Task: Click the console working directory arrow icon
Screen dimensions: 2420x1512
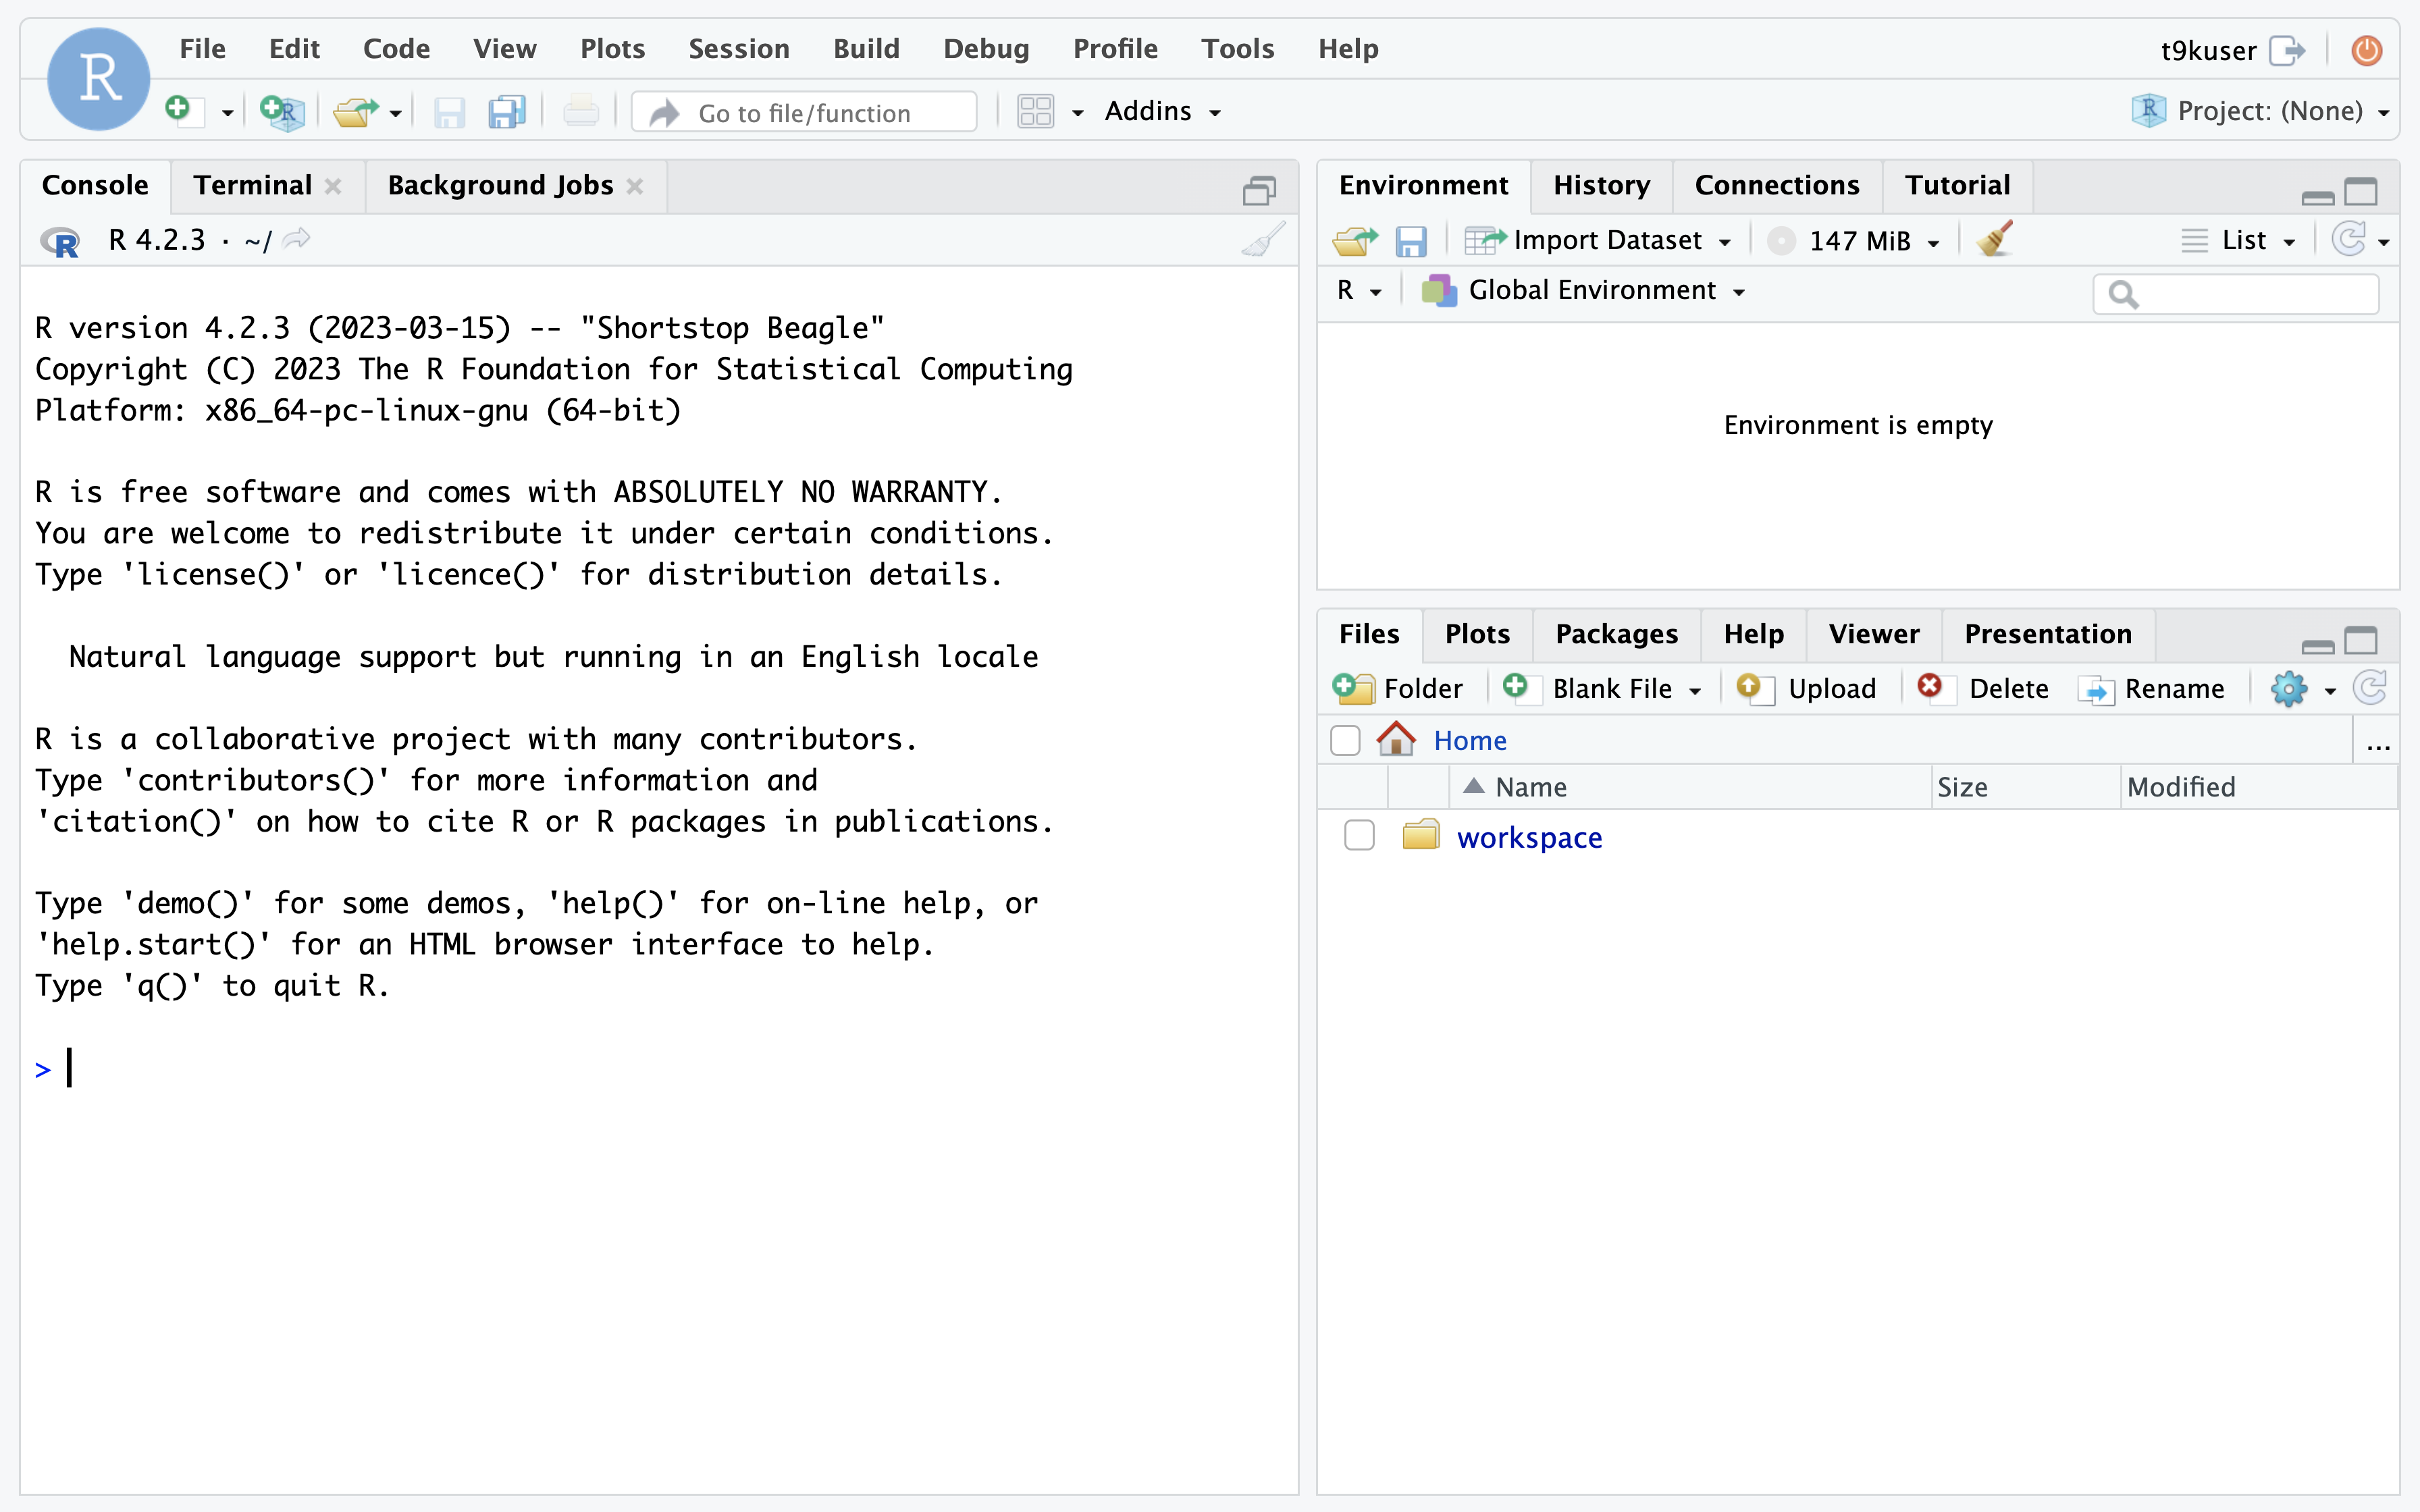Action: [297, 239]
